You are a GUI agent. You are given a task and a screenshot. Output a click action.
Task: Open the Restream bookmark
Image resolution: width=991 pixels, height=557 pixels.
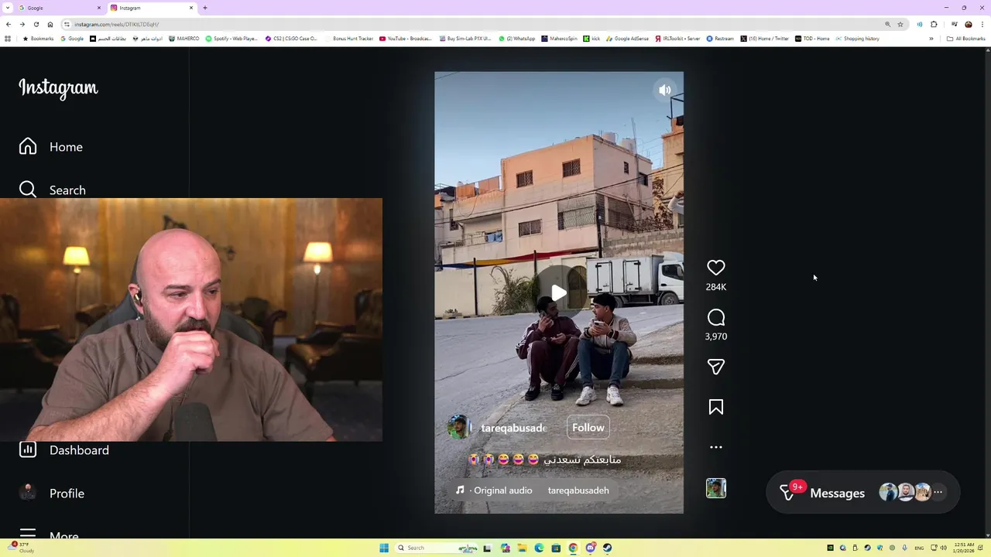(x=720, y=39)
